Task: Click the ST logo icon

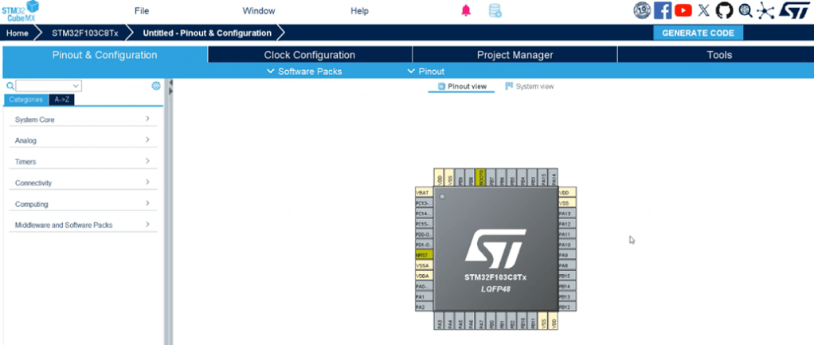Action: (x=793, y=10)
